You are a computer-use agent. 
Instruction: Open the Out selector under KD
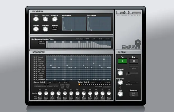point(40,99)
